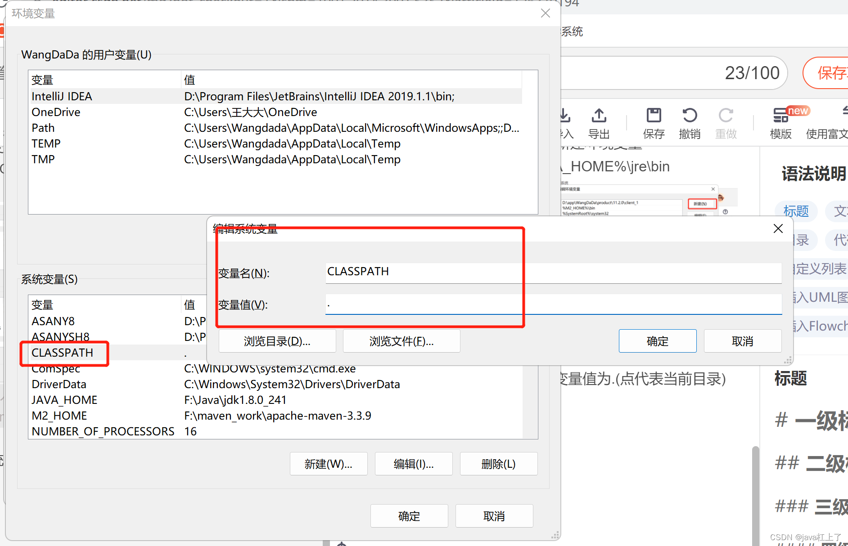Click 确定 at bottom of 环境变量 window
848x546 pixels.
[x=409, y=516]
